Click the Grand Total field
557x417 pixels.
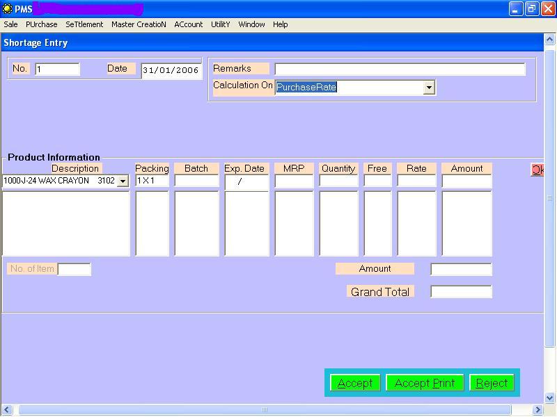(x=461, y=292)
